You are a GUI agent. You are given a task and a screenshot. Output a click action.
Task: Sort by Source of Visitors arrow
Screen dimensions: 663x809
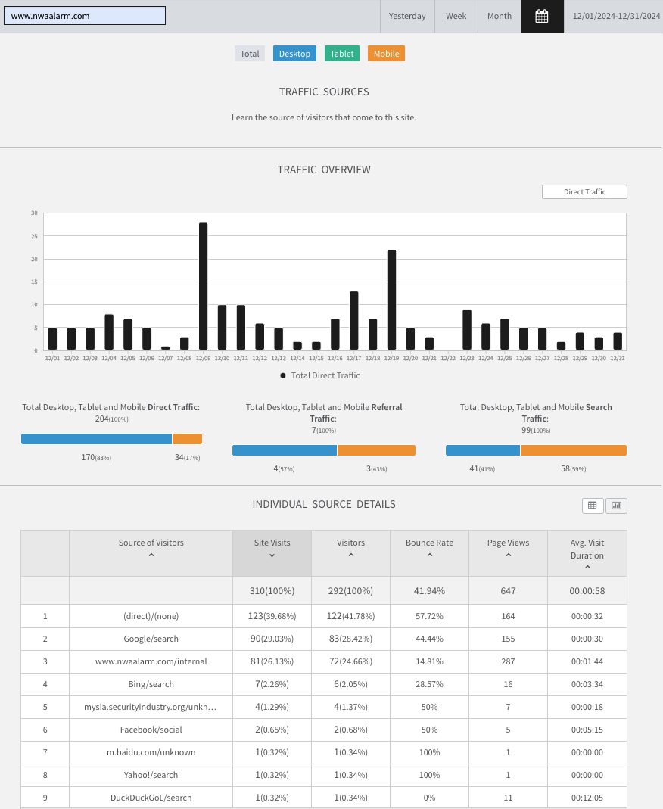tap(151, 555)
